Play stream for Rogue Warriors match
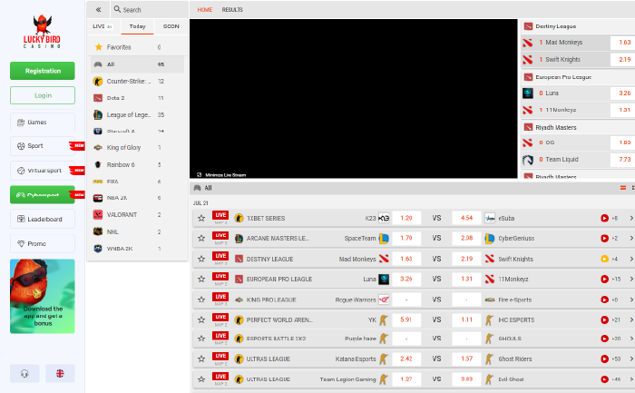 tap(605, 300)
